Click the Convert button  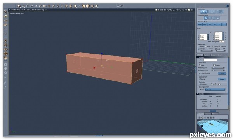click(x=222, y=73)
